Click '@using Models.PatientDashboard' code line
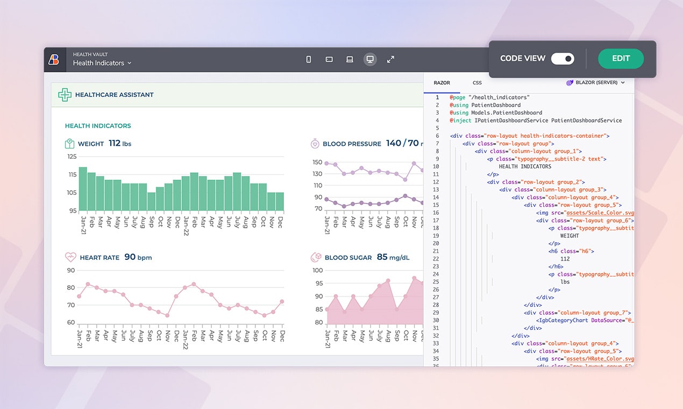The height and width of the screenshot is (409, 683). 496,112
